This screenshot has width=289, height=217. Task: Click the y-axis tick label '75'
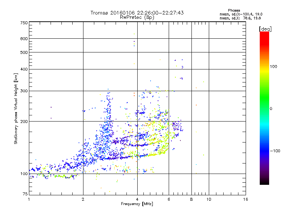pyautogui.click(x=25, y=194)
